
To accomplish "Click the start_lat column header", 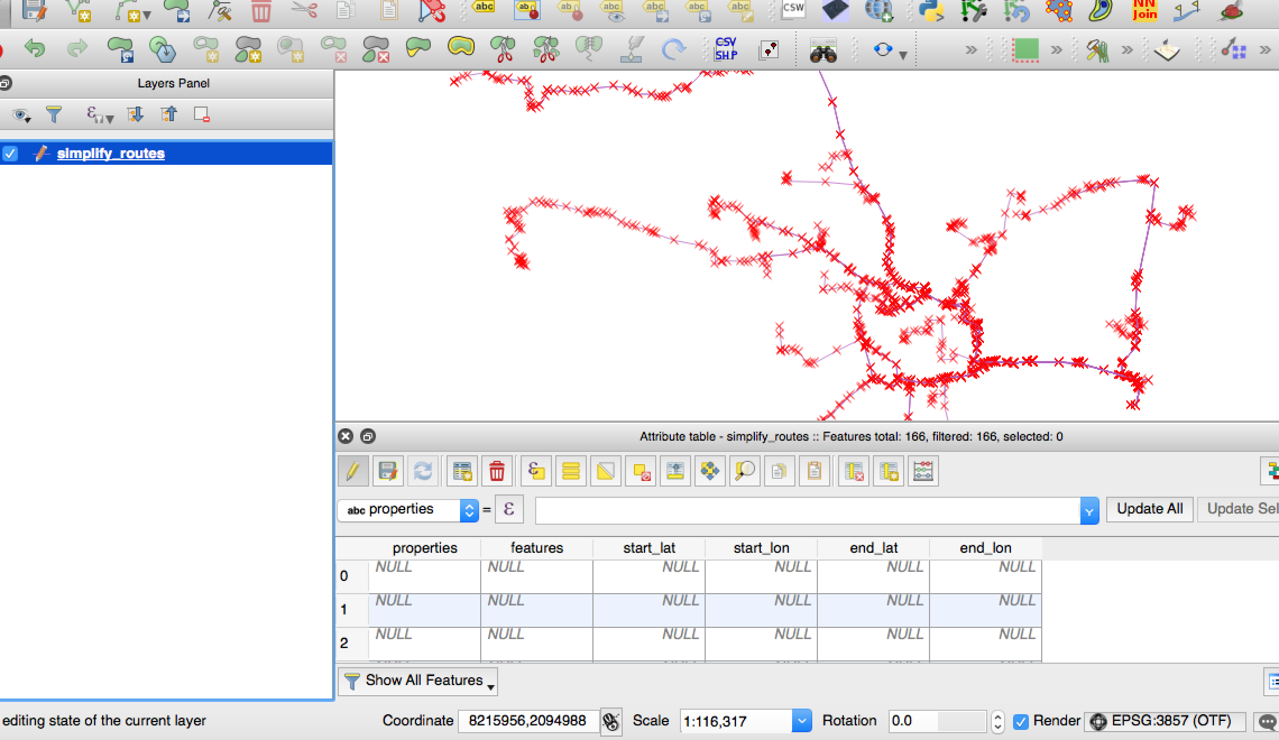I will click(649, 548).
